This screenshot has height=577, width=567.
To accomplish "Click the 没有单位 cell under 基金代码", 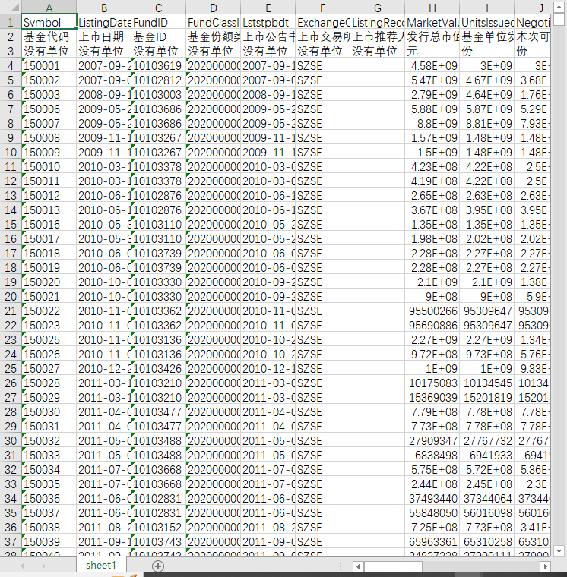I will [49, 51].
